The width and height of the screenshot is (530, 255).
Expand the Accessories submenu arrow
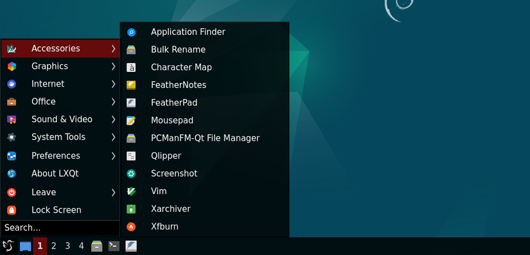[114, 49]
